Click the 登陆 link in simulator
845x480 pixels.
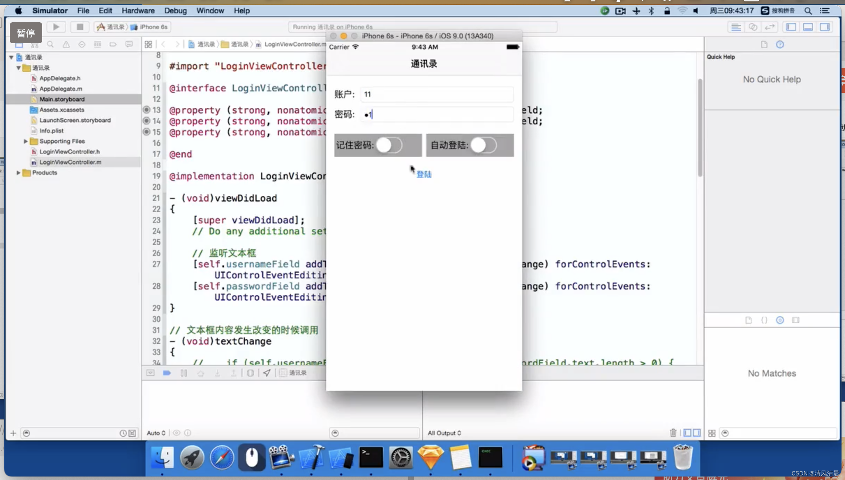tap(424, 173)
